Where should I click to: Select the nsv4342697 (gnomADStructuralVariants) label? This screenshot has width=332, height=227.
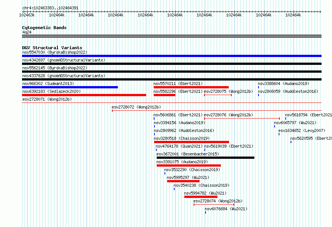click(64, 60)
